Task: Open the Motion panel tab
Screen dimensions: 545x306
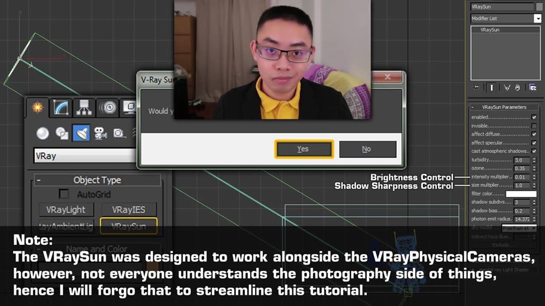Action: [x=108, y=108]
